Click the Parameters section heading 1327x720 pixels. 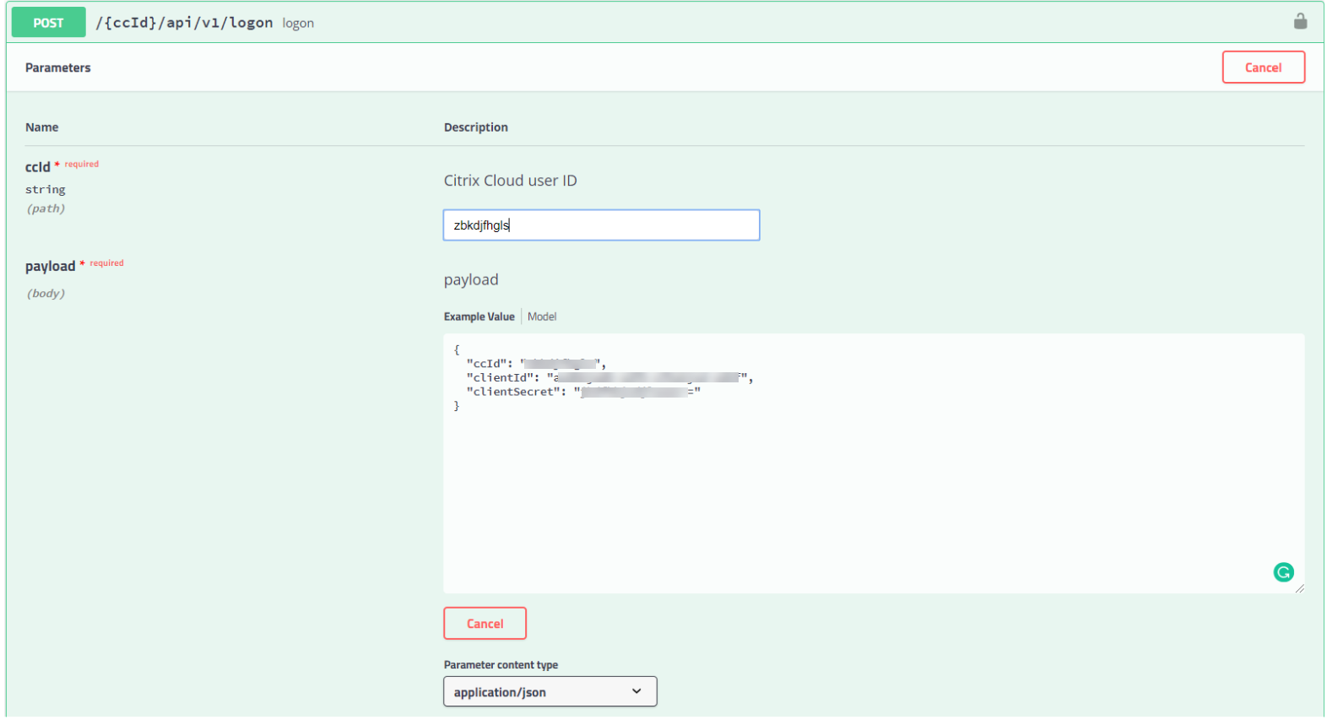tap(57, 68)
